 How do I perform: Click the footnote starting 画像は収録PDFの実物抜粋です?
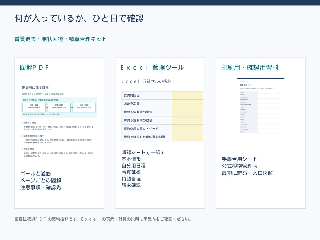point(103,219)
